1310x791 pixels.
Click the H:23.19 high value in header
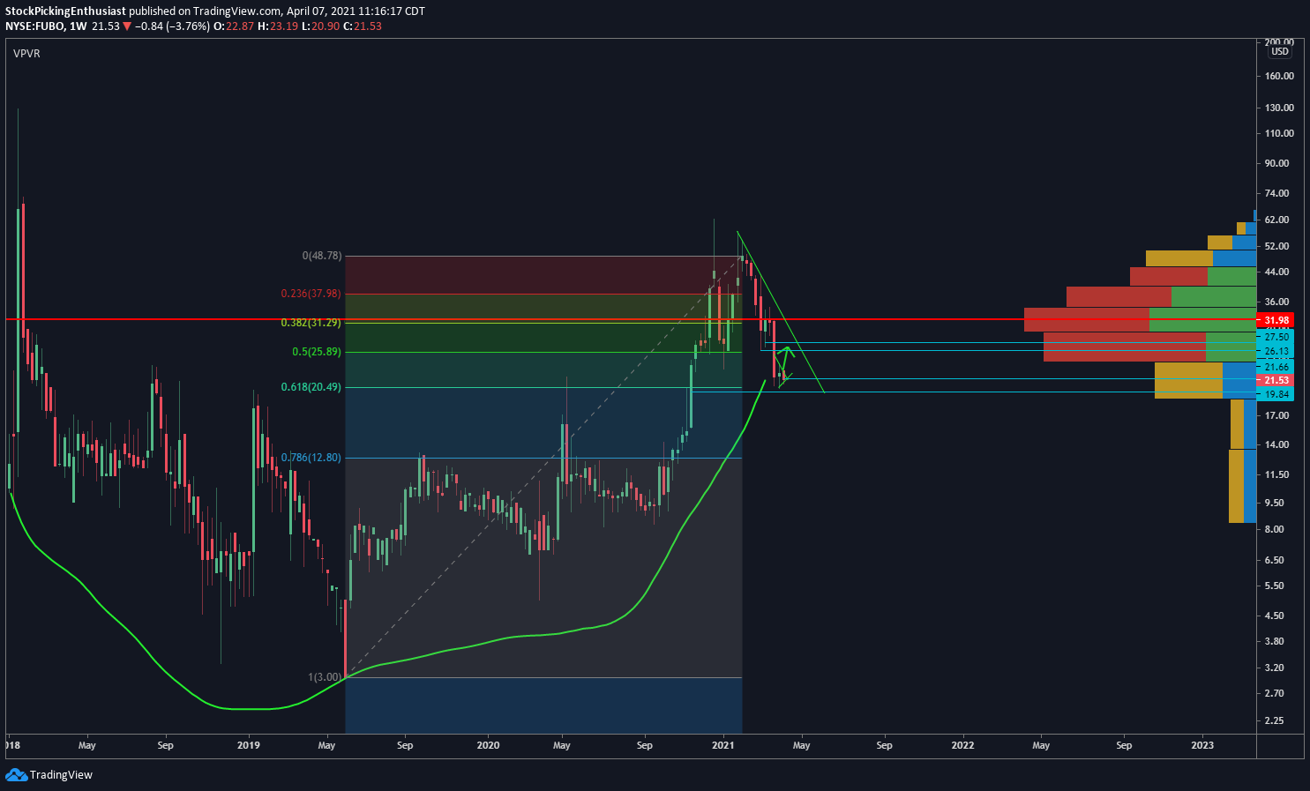click(x=278, y=26)
